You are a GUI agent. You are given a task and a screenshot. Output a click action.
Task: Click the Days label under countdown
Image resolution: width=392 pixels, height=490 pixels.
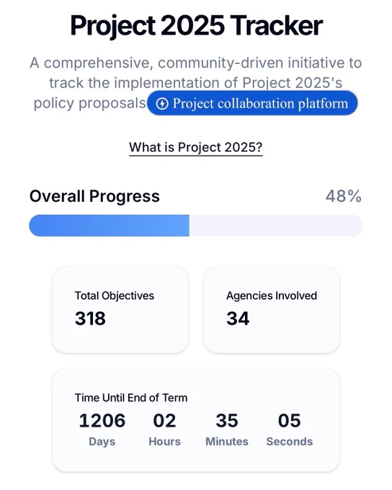102,442
